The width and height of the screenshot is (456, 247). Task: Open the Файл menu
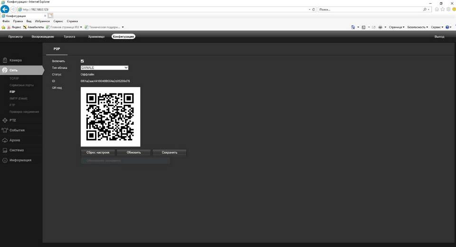point(6,21)
